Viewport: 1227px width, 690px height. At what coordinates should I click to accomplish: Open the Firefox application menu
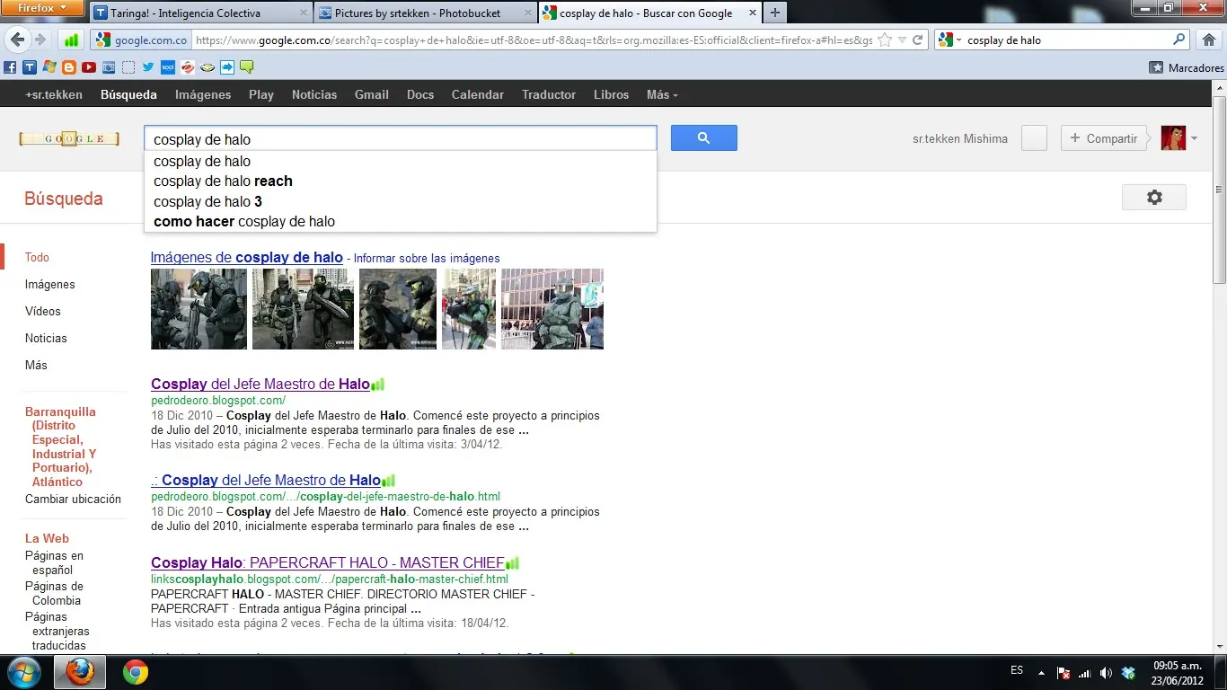pos(43,8)
